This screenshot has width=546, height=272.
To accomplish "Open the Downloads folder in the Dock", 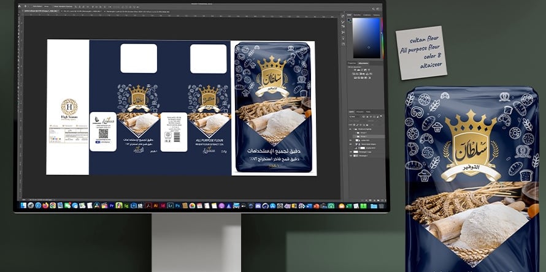I will pyautogui.click(x=374, y=206).
